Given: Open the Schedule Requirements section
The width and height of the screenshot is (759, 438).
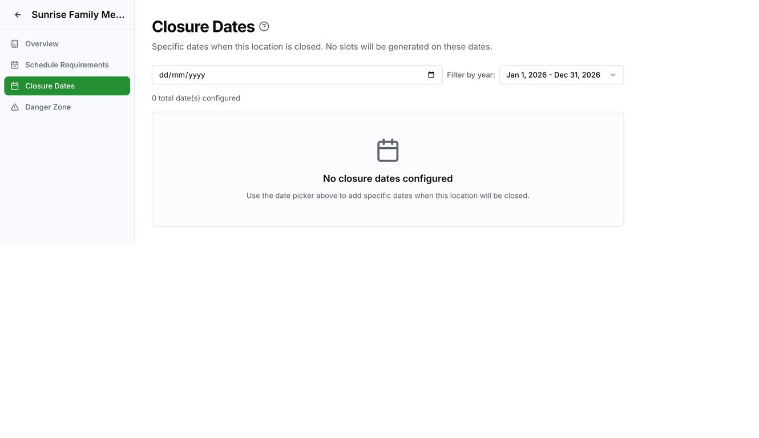Looking at the screenshot, I should (x=67, y=65).
